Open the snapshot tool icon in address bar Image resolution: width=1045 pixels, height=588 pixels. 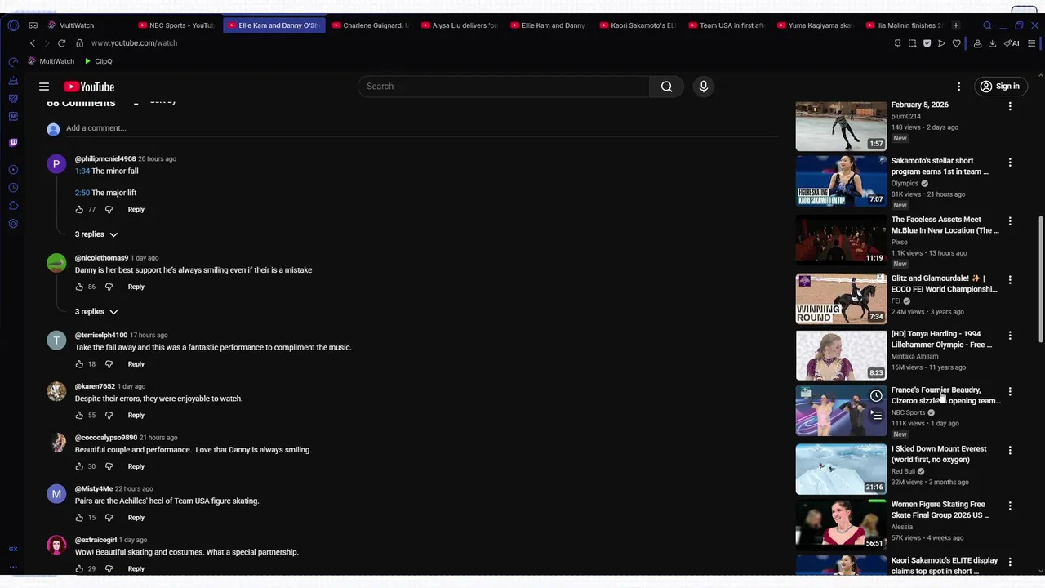point(912,43)
